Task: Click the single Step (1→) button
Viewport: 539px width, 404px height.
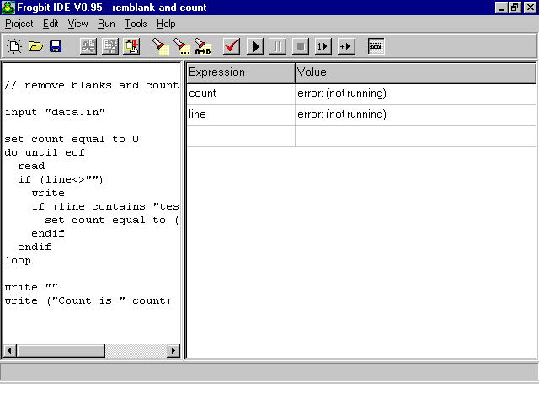Action: pos(323,46)
